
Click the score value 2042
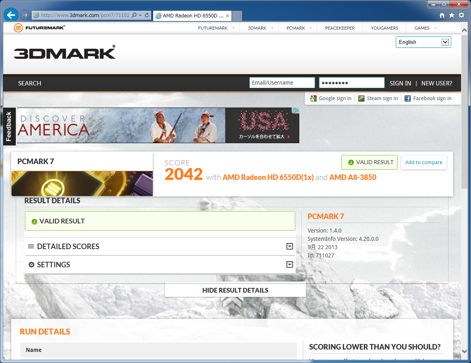tap(184, 174)
